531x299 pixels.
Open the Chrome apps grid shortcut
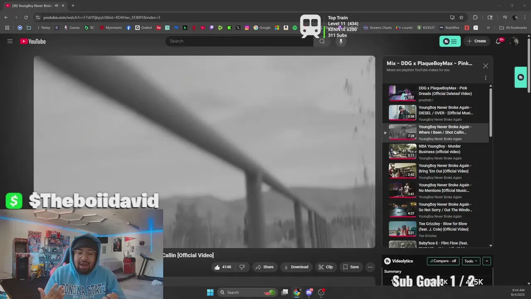coord(7,28)
